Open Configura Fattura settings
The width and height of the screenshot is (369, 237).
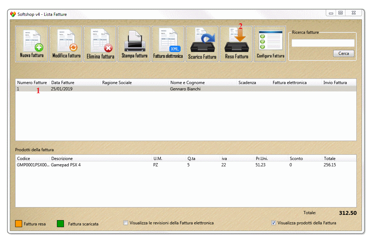[x=270, y=44]
